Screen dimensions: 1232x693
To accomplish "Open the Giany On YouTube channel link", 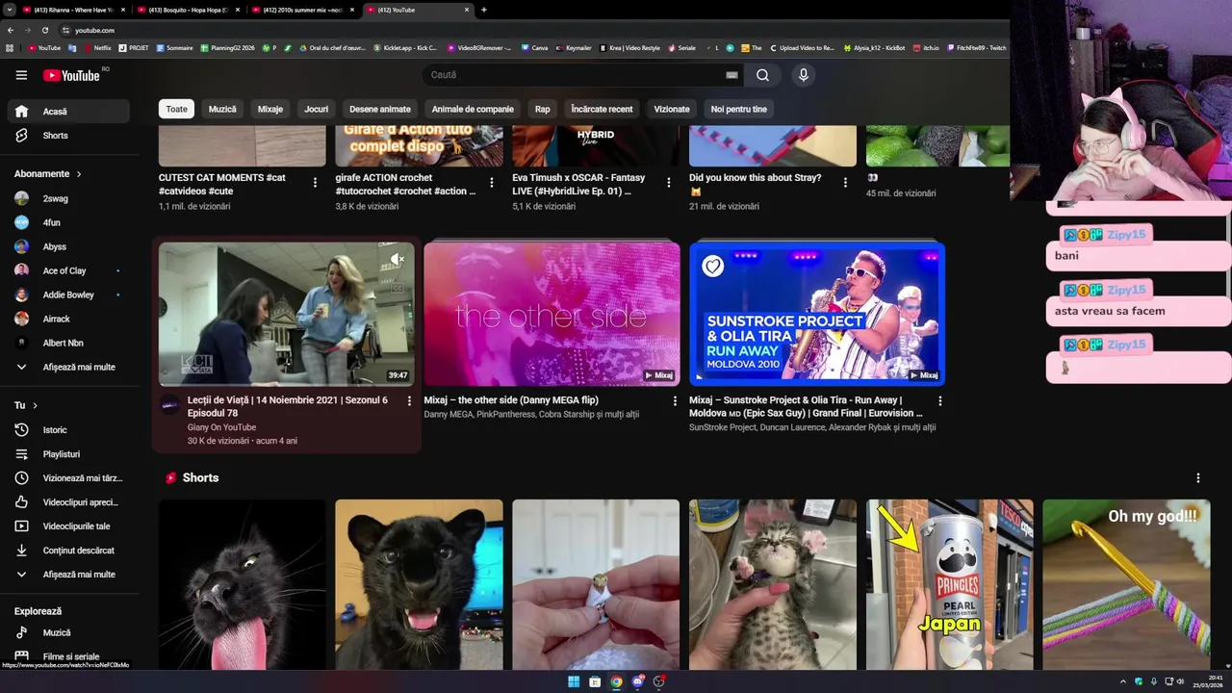I will point(221,427).
